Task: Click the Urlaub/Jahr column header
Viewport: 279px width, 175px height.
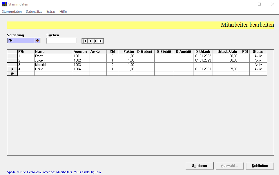Action: coord(225,52)
